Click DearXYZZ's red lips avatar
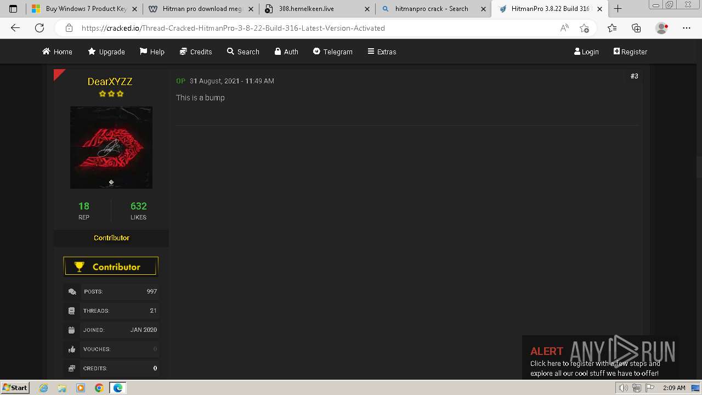This screenshot has height=395, width=702. [111, 148]
